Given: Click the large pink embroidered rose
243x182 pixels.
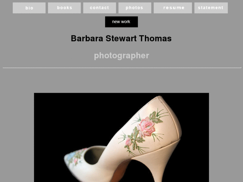Looking at the screenshot, I should (x=146, y=127).
